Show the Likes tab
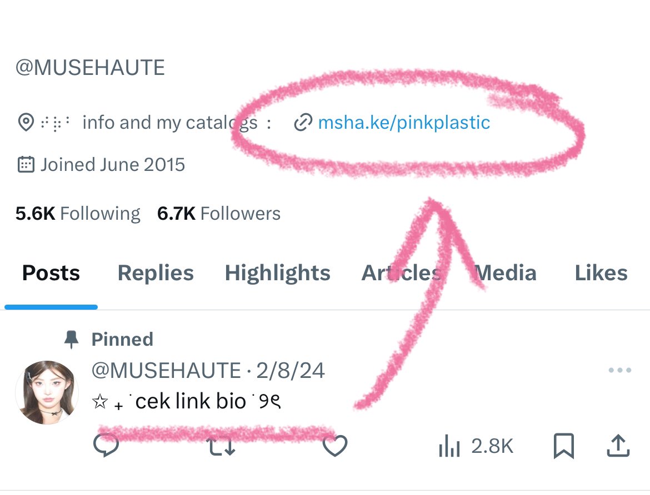 (x=601, y=273)
